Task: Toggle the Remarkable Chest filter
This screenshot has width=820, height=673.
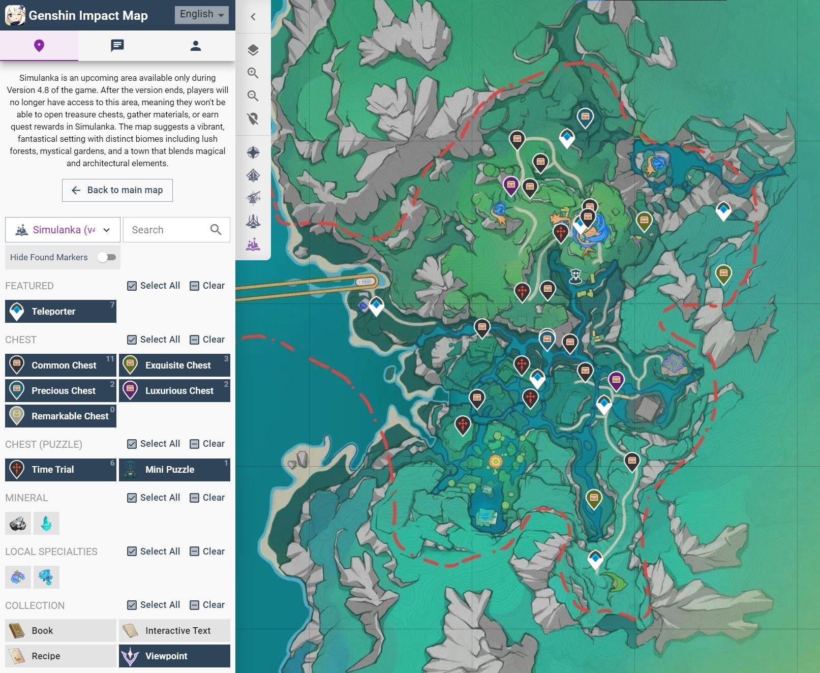Action: 60,416
